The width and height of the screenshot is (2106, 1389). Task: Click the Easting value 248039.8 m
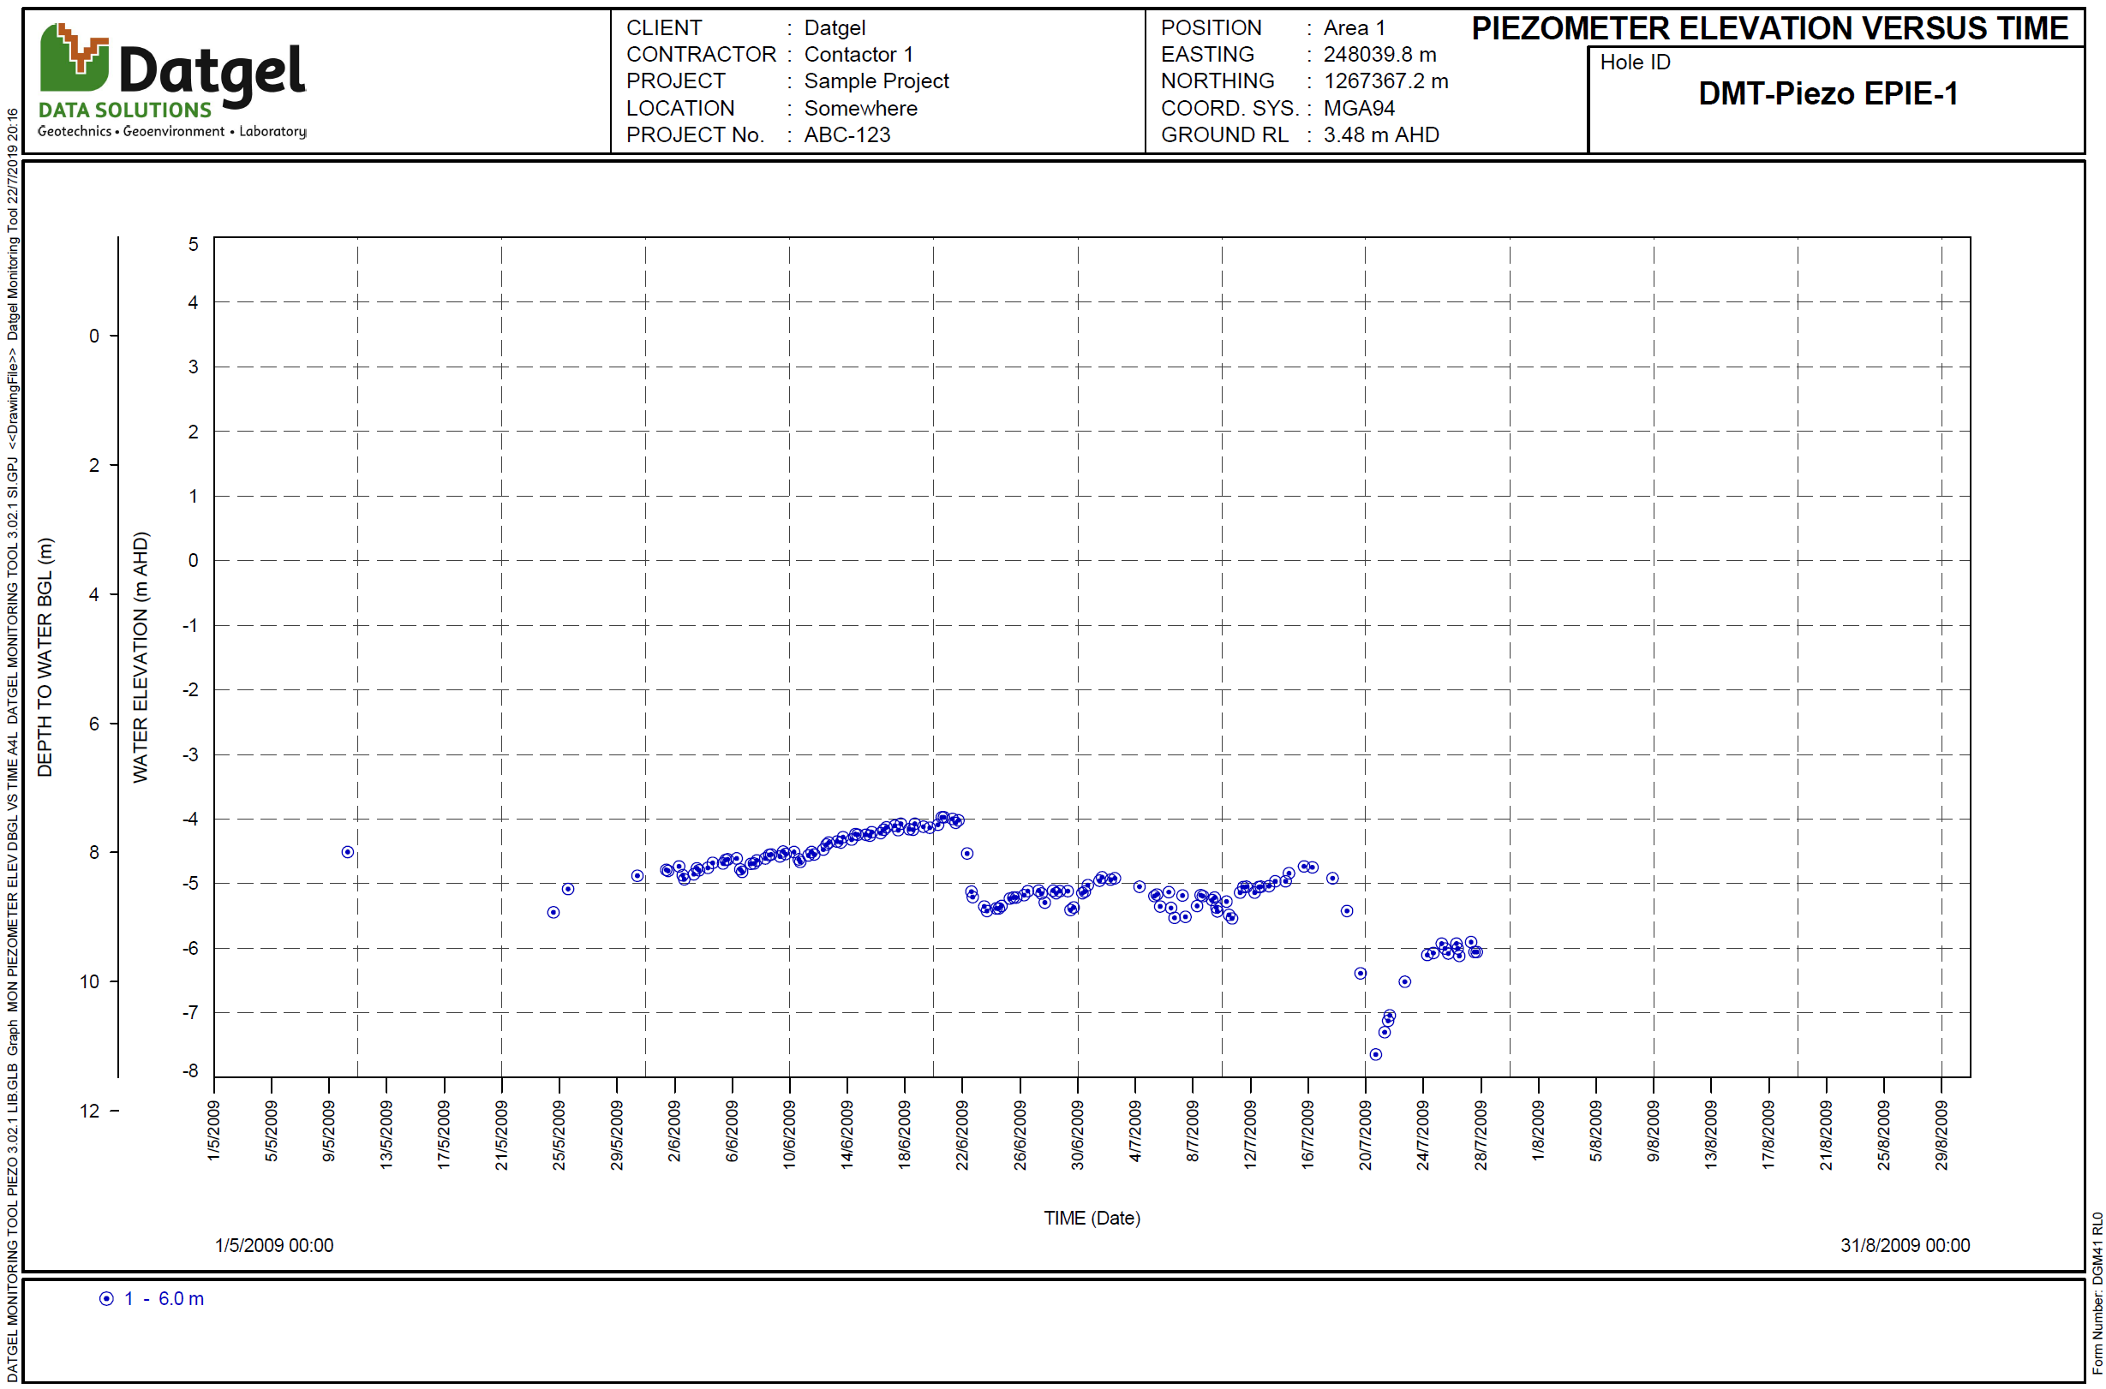point(1379,55)
